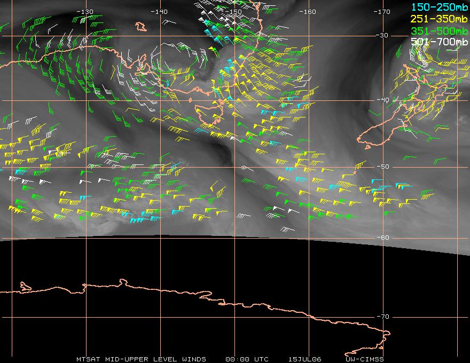Click the -170 longitude label
The image size is (470, 363).
point(382,12)
